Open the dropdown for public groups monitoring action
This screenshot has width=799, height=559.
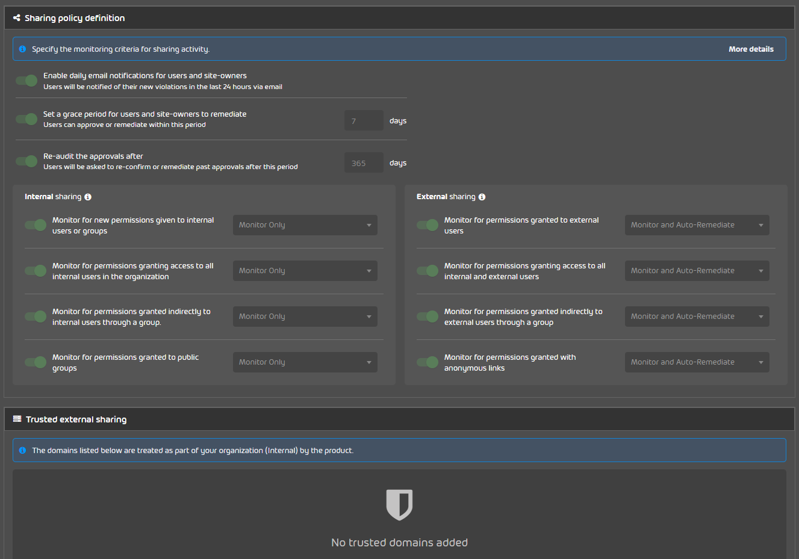pos(305,362)
